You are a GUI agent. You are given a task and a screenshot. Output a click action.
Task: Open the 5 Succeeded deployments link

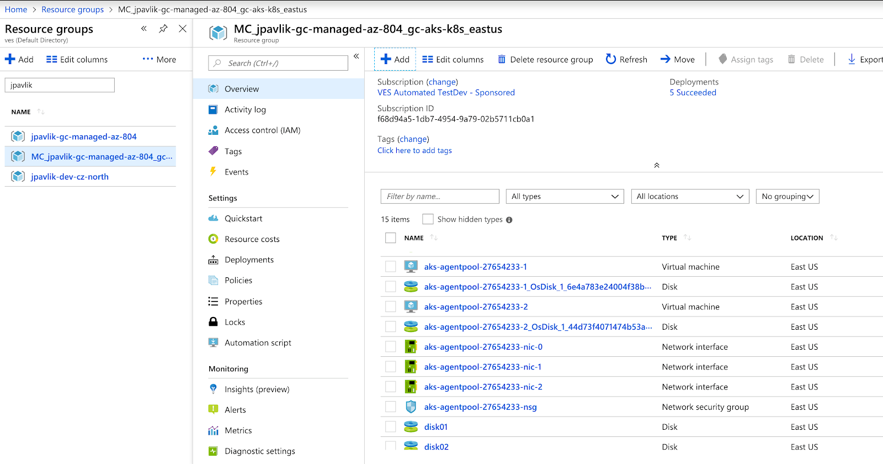(693, 93)
